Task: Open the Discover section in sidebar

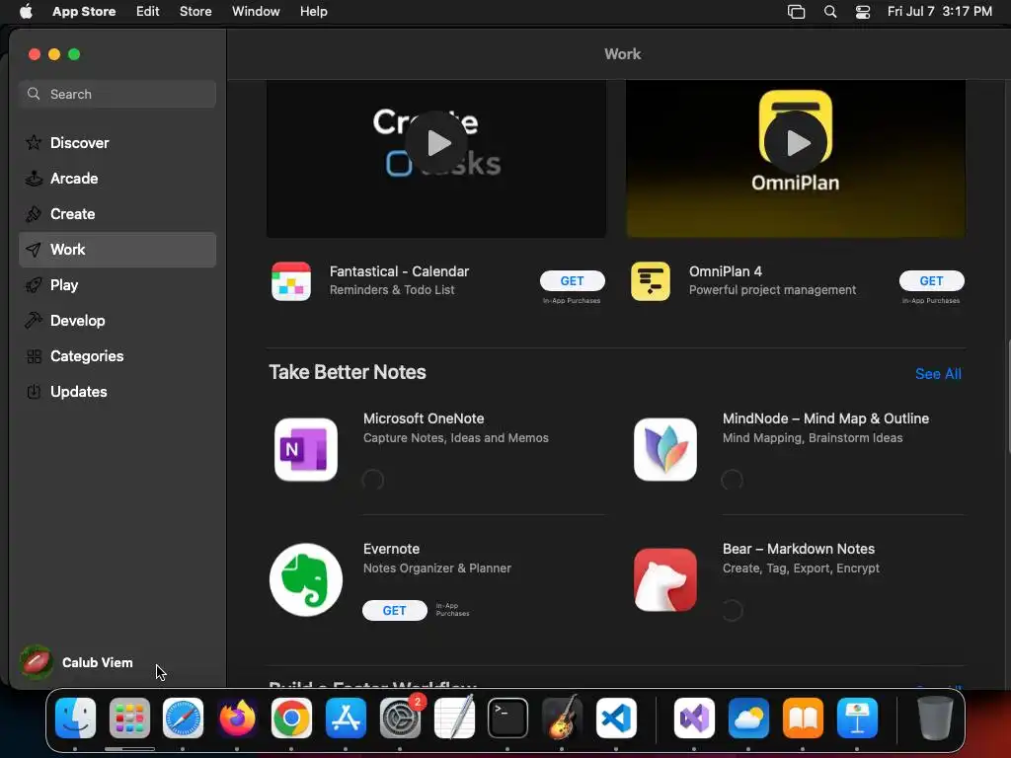Action: coord(117,142)
